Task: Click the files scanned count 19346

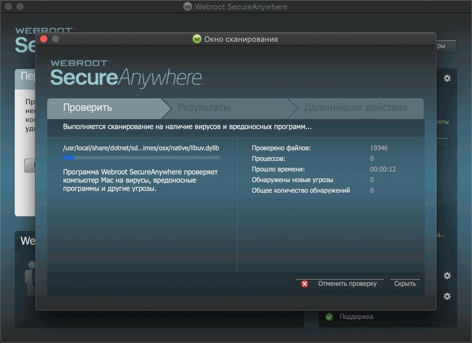Action: (x=379, y=148)
